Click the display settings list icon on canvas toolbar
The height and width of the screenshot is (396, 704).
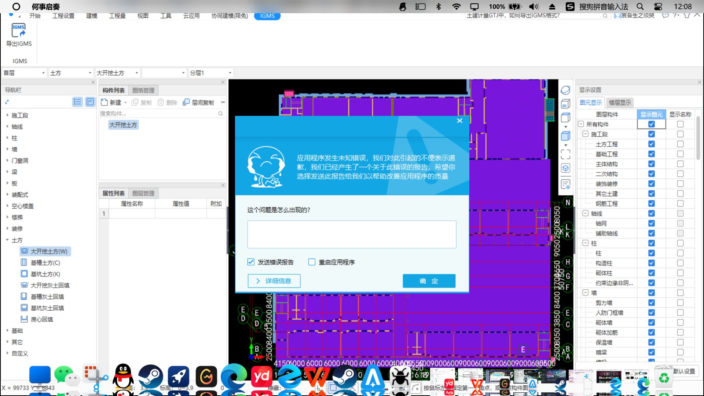(x=565, y=184)
